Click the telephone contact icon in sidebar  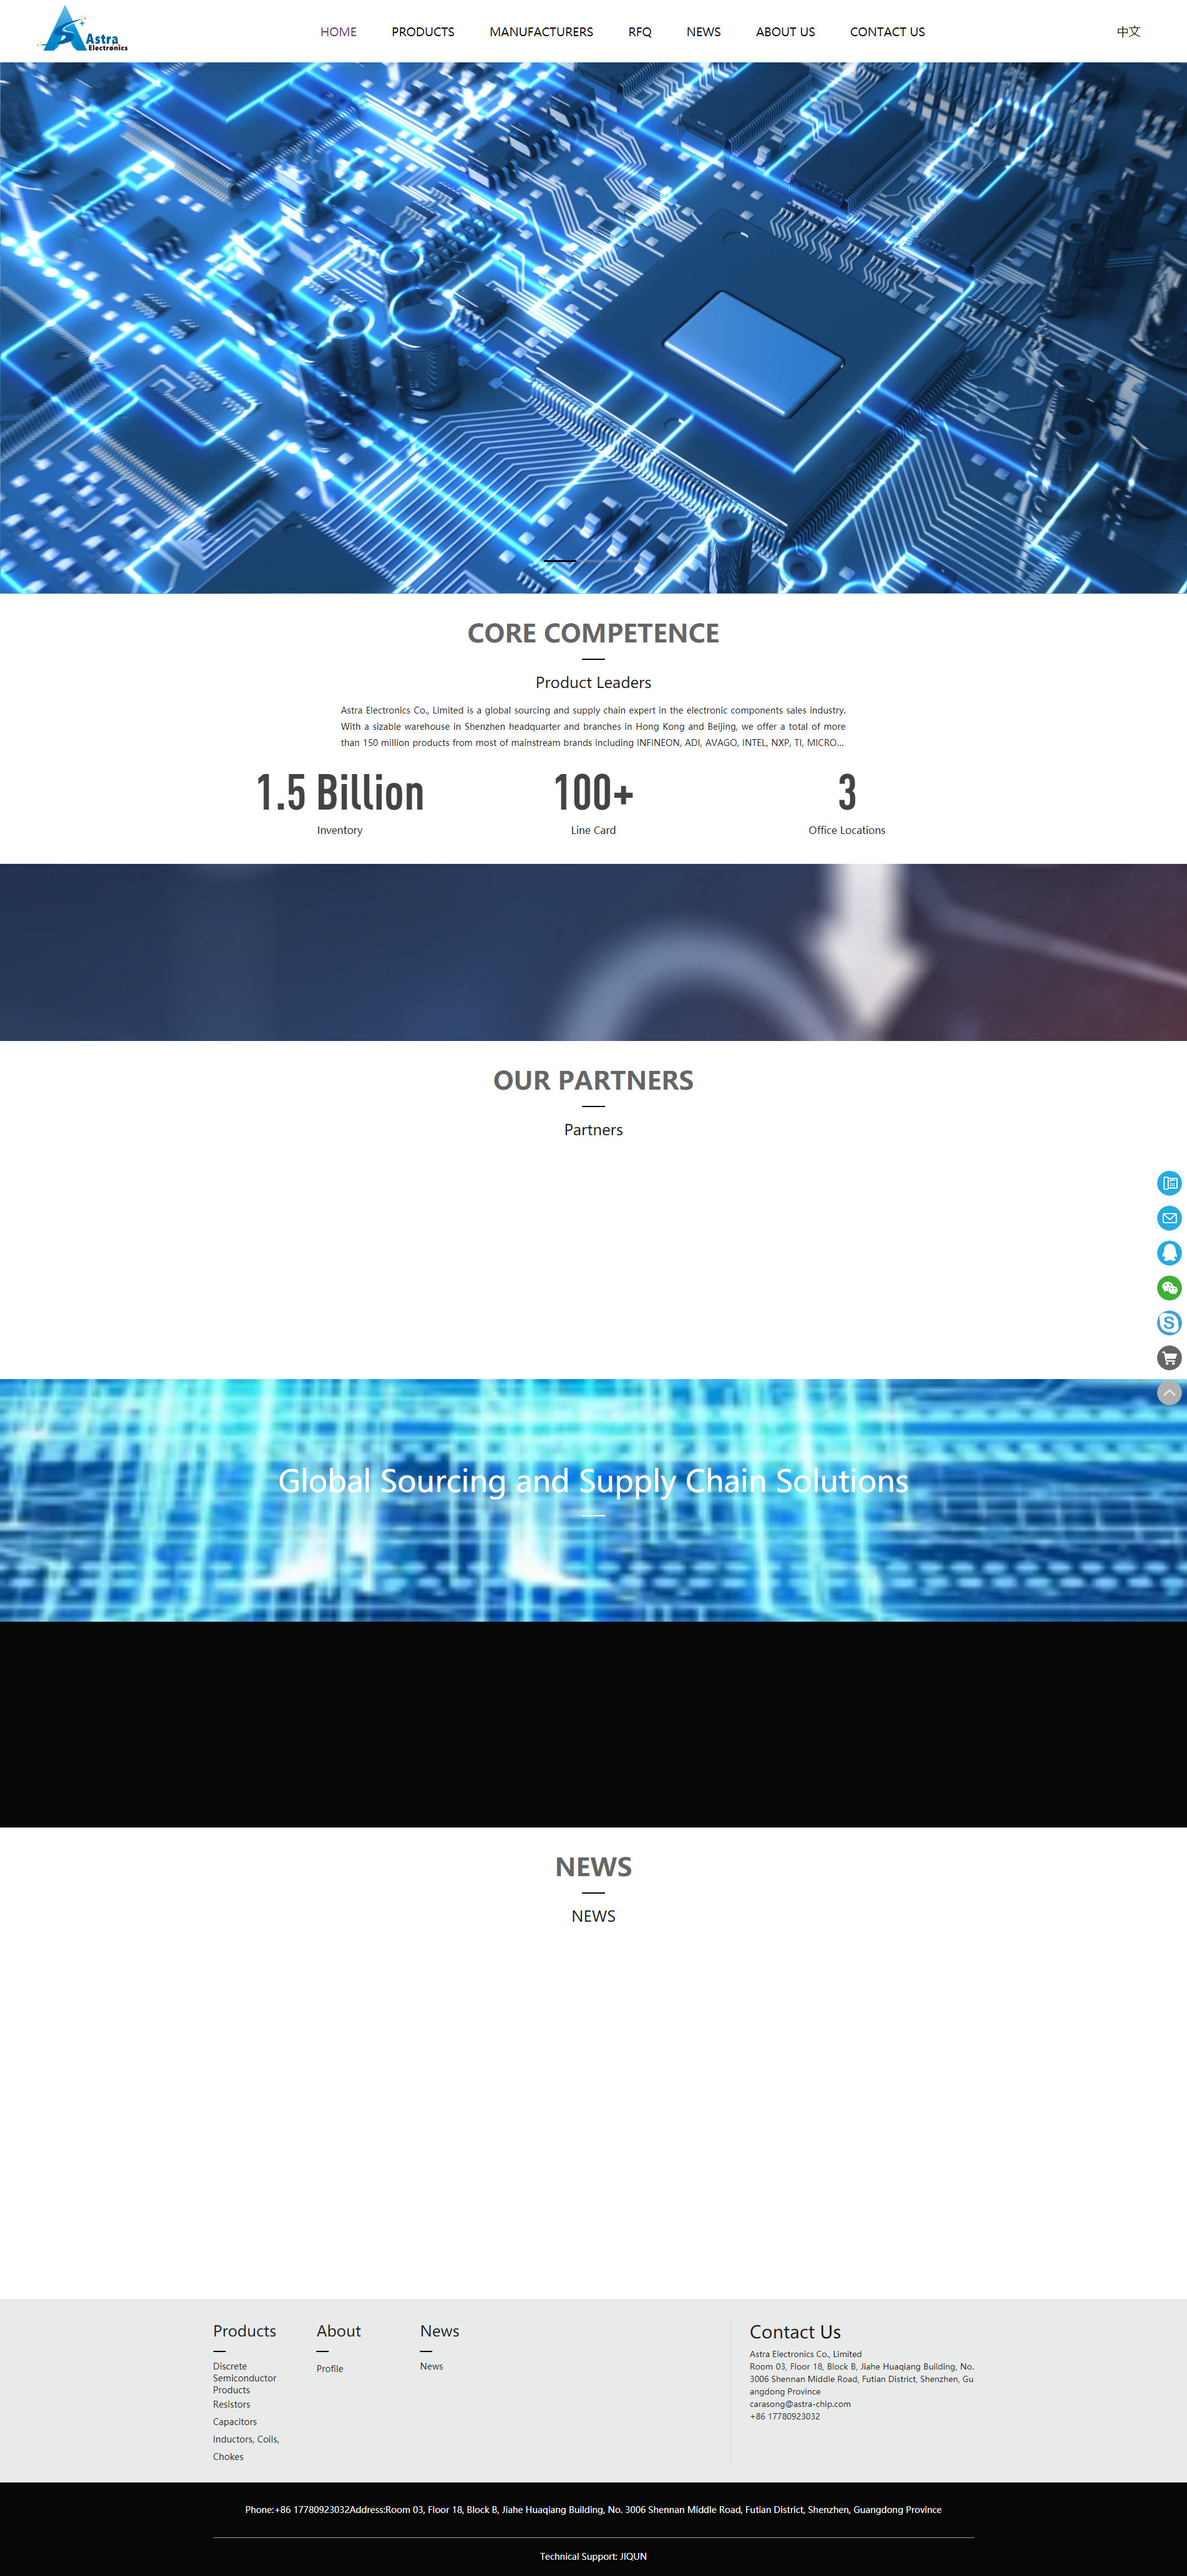click(x=1168, y=1183)
